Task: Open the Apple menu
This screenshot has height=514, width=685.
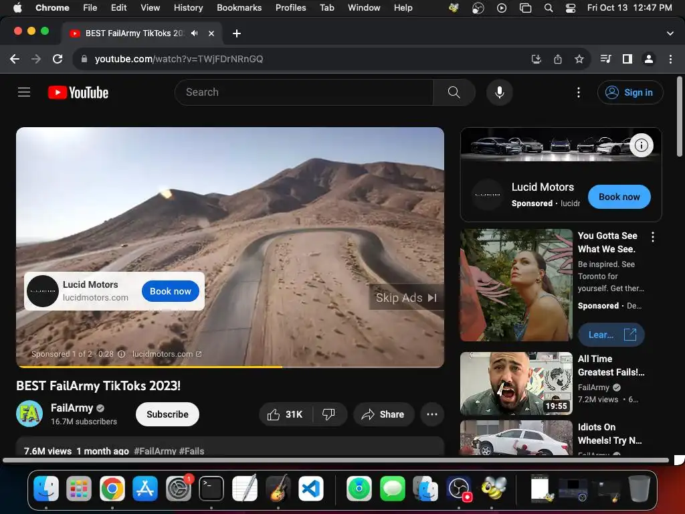Action: (17, 7)
